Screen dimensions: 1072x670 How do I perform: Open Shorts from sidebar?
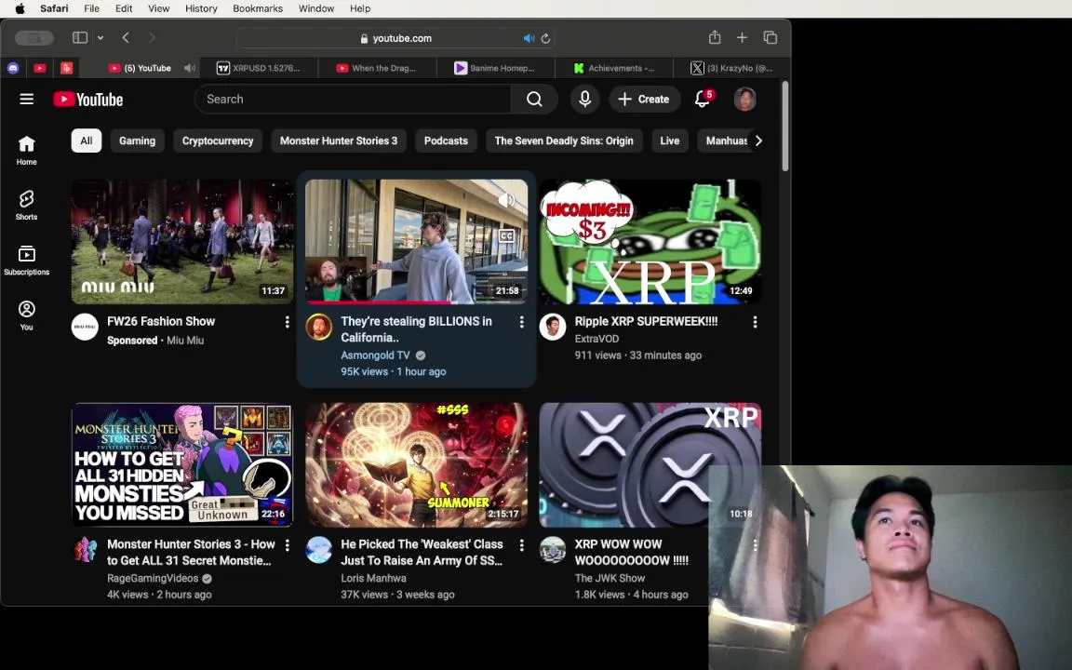(x=27, y=205)
